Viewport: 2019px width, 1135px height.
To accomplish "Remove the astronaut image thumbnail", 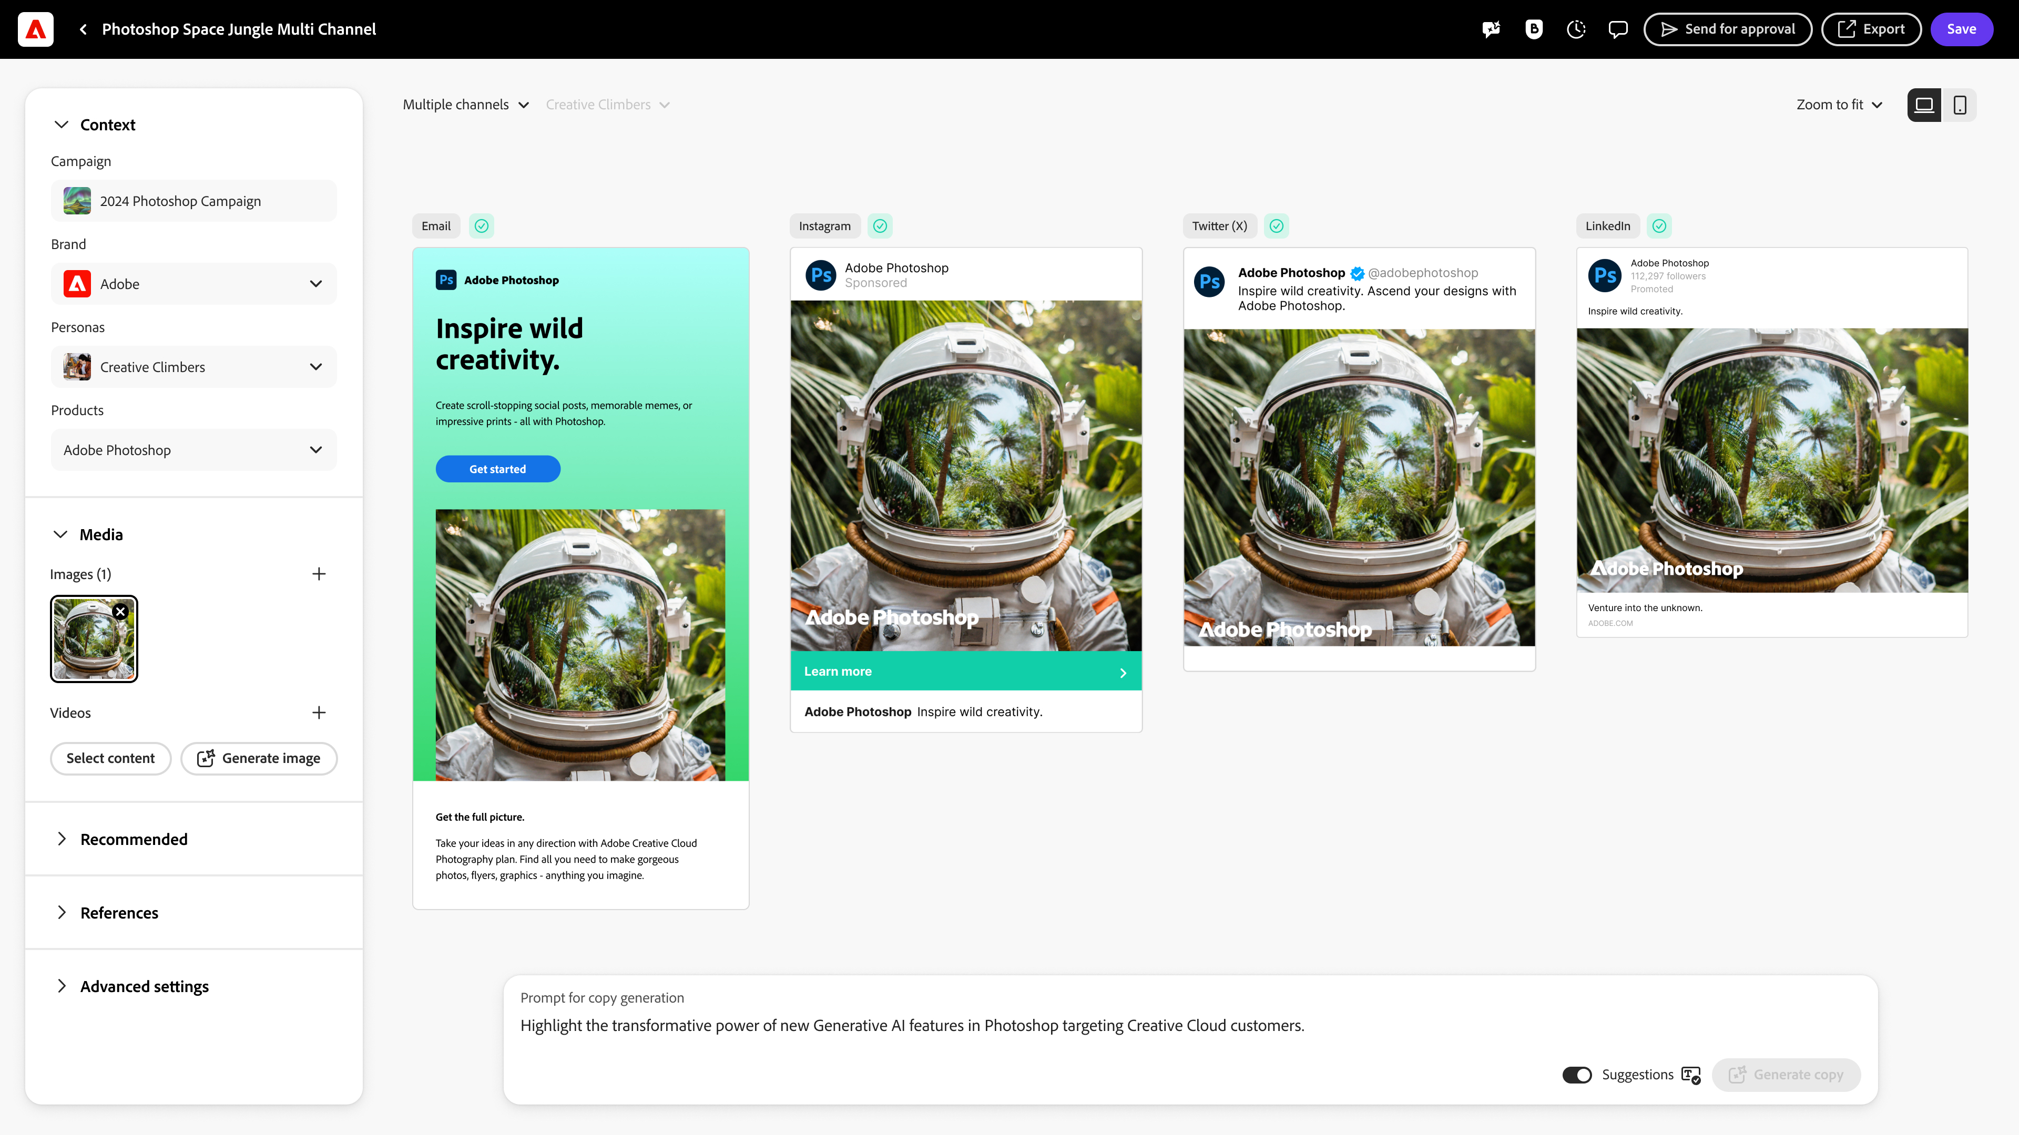I will (120, 612).
